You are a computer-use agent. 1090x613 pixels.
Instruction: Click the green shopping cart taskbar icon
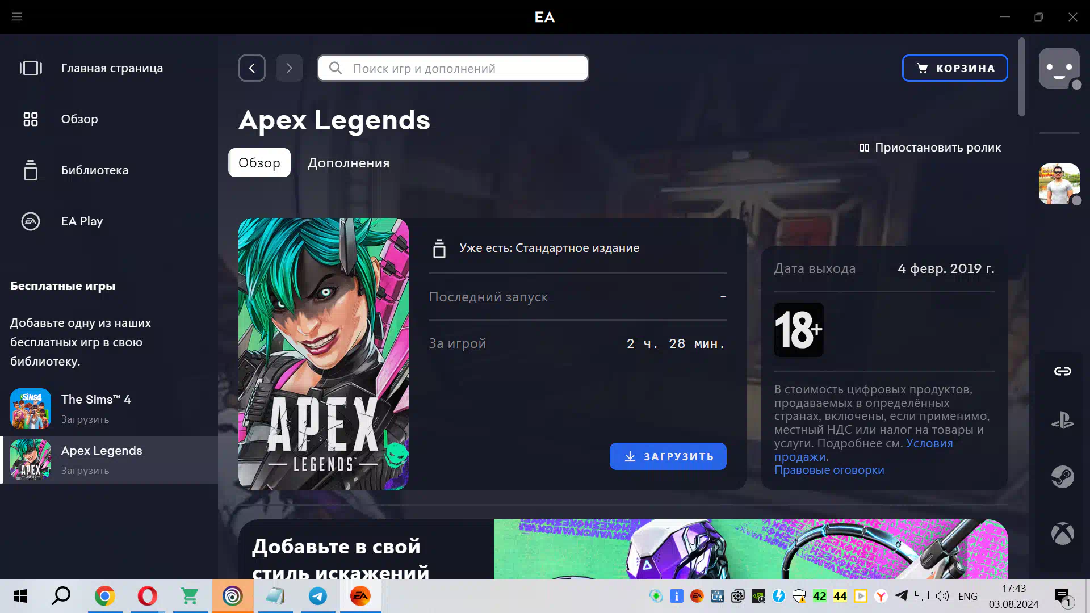[190, 596]
